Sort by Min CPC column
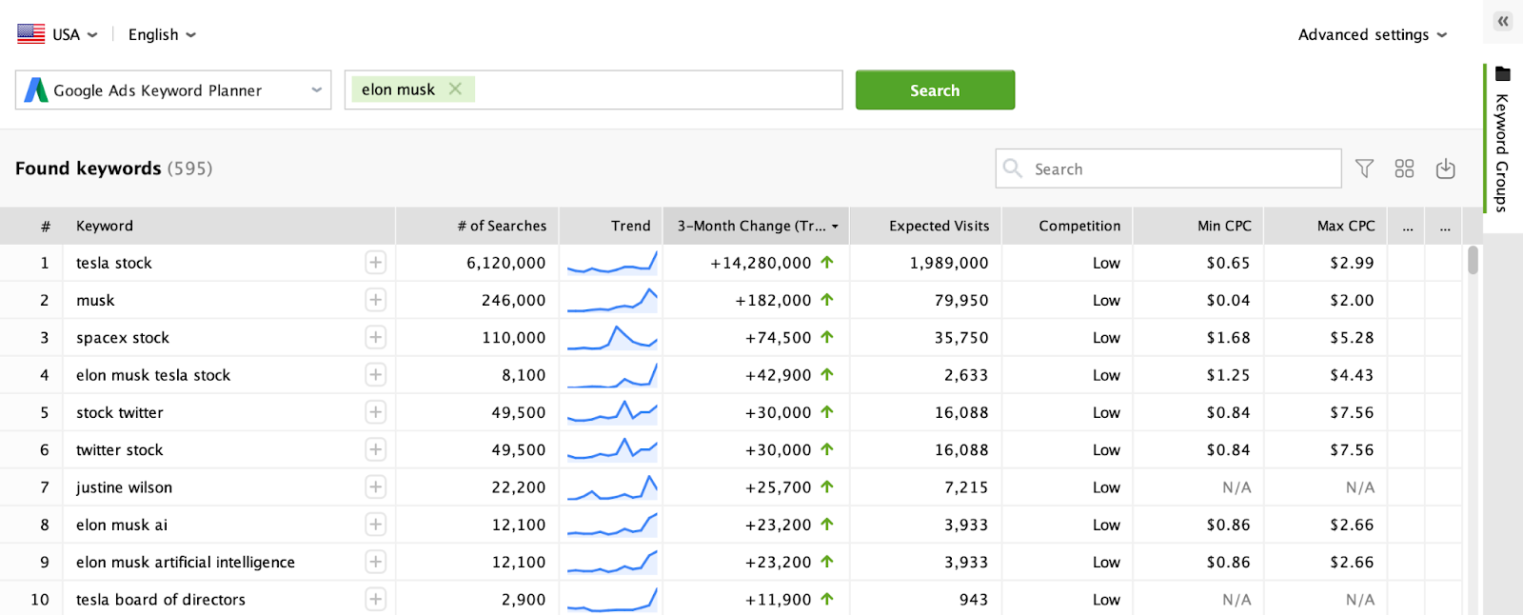The width and height of the screenshot is (1523, 615). coord(1198,226)
